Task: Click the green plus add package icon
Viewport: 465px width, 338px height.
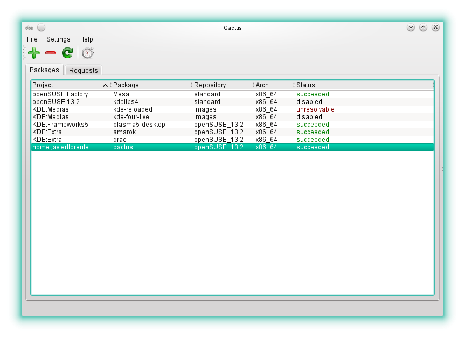Action: coord(34,53)
